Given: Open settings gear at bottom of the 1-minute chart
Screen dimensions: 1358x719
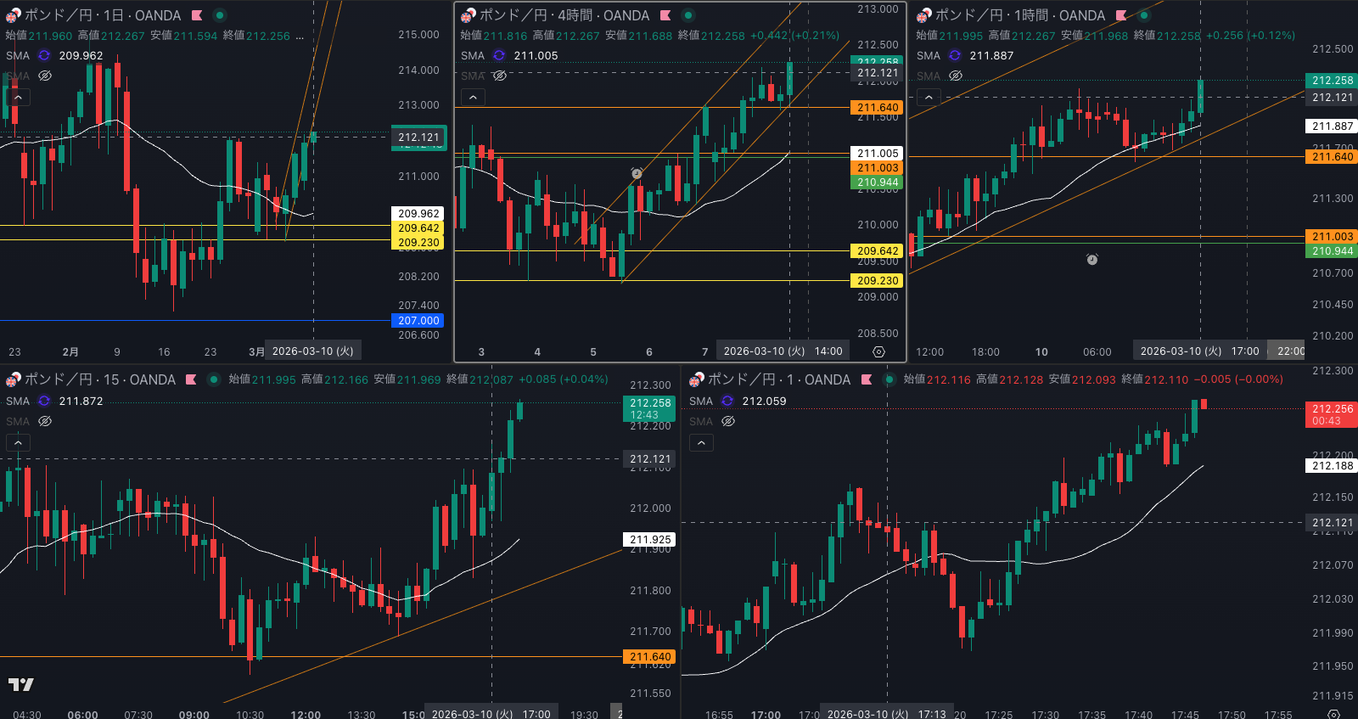Looking at the screenshot, I should [1333, 714].
